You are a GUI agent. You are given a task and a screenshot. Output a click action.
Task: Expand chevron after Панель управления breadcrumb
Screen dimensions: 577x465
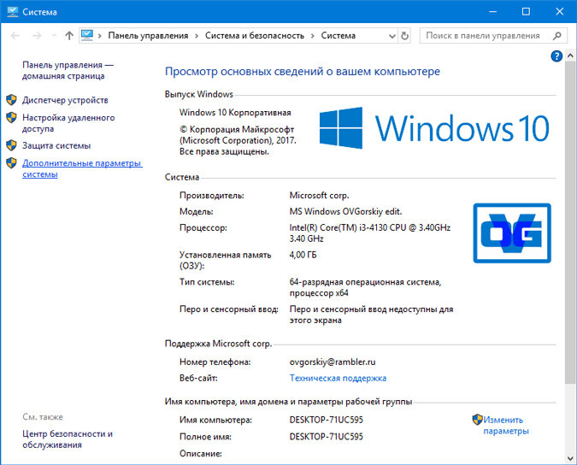pos(197,36)
